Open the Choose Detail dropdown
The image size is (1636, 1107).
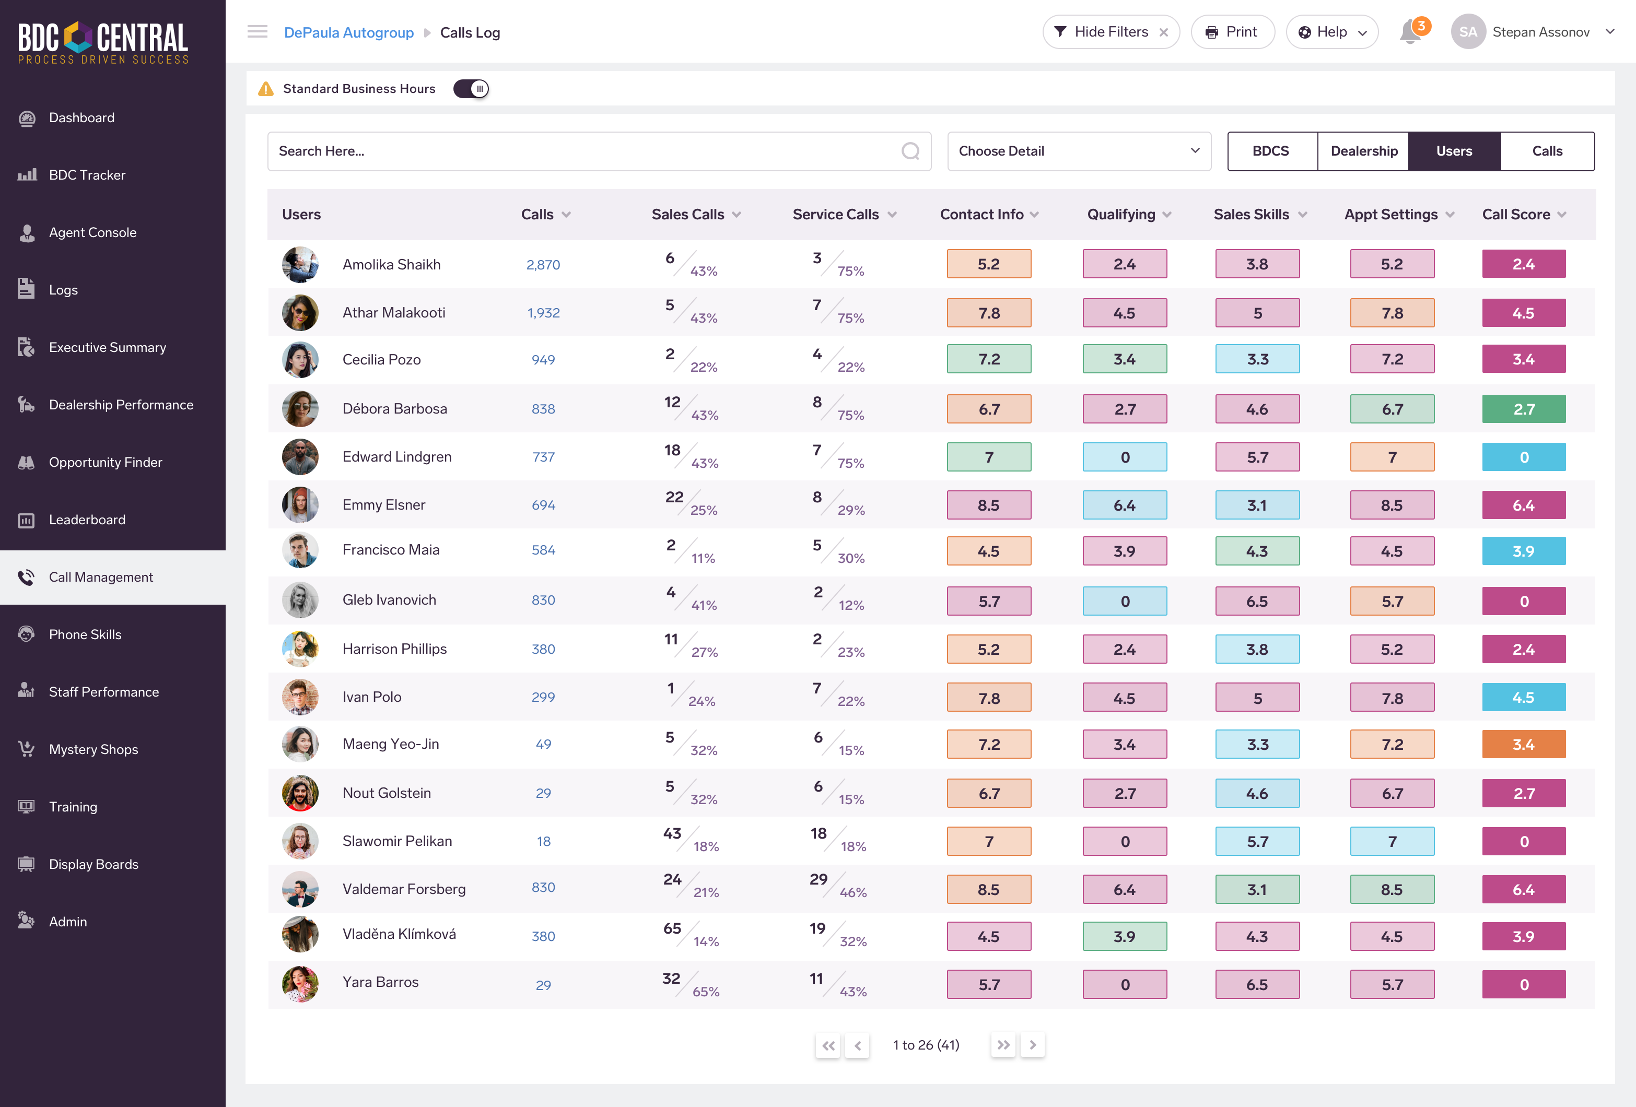[1079, 151]
